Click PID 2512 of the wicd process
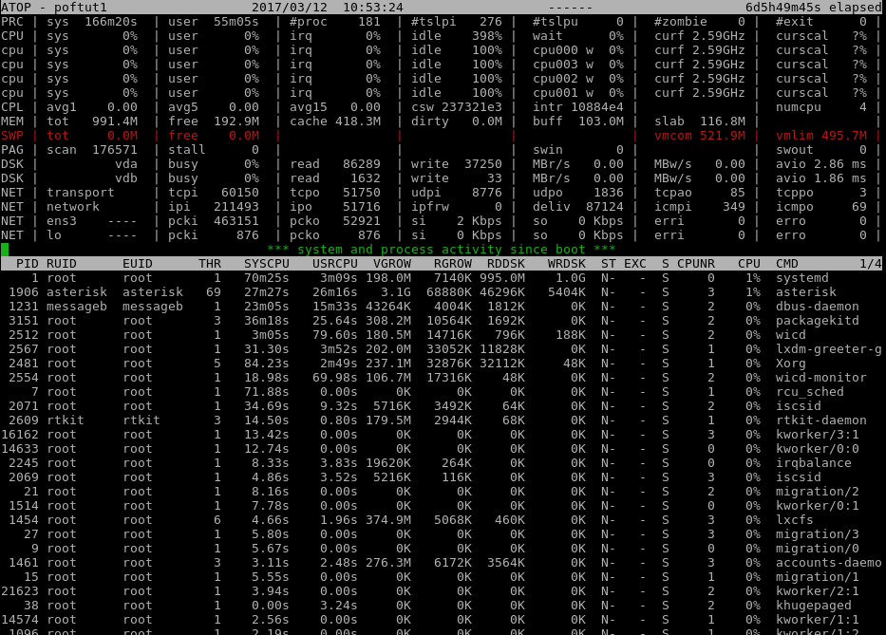The height and width of the screenshot is (635, 886). click(24, 335)
